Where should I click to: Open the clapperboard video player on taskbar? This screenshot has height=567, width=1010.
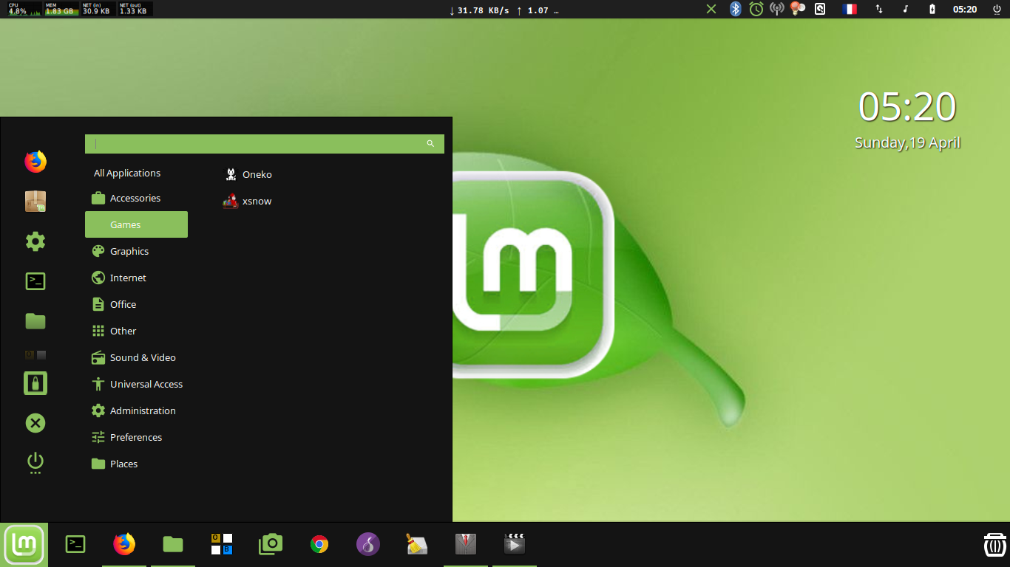click(515, 544)
